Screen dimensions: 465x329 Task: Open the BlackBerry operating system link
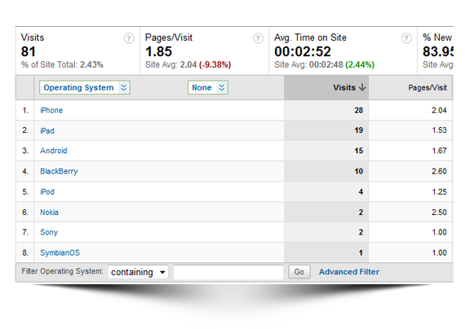[59, 171]
